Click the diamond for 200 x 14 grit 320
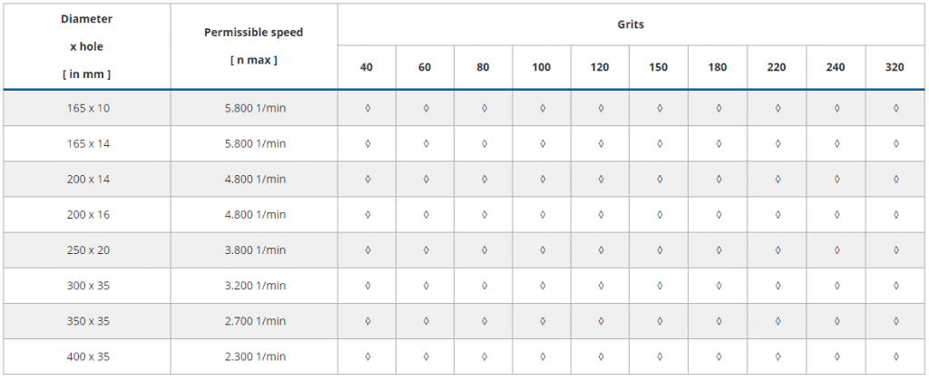The image size is (929, 381). [895, 179]
